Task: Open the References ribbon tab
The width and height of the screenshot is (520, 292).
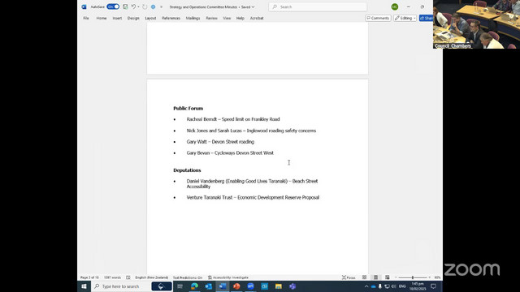Action: [171, 18]
